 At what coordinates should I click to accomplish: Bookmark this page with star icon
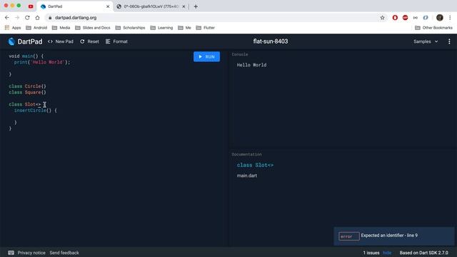pos(382,17)
